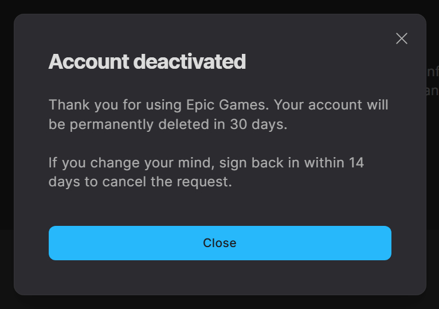Click the "permanently deleted in 30 days" text
439x309 pixels.
[x=177, y=124]
